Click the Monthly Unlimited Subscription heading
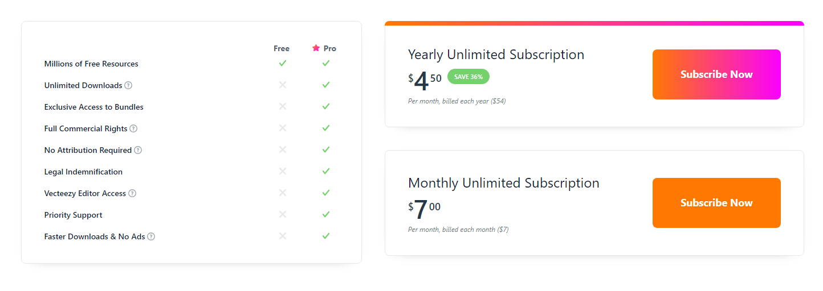 point(503,183)
